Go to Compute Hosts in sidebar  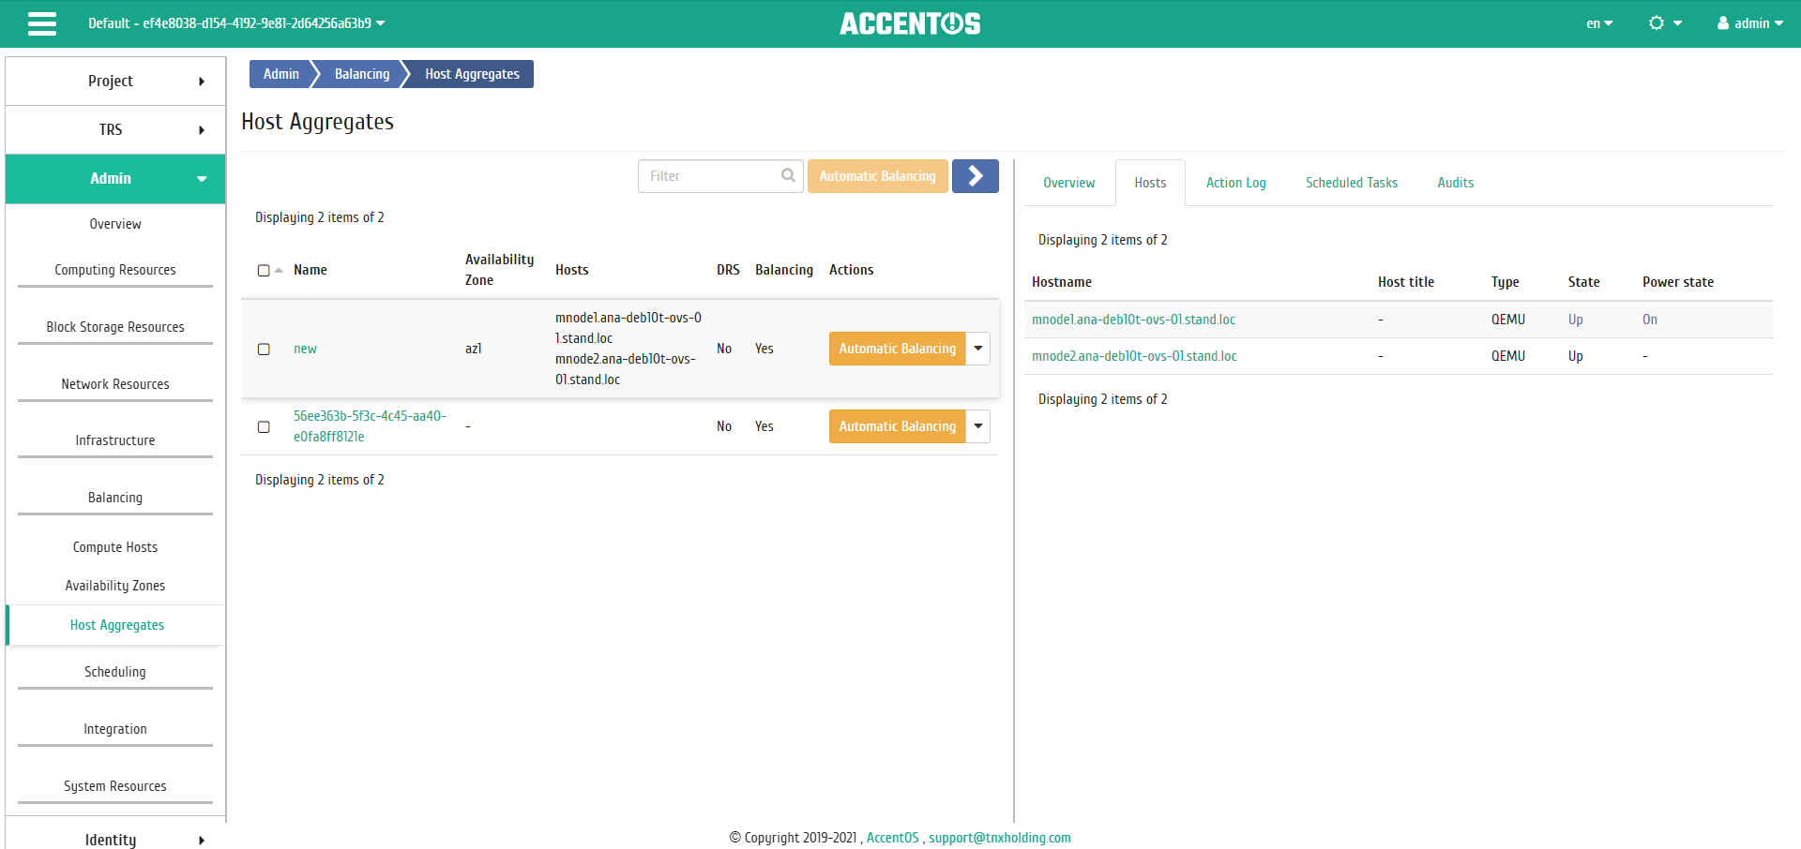tap(115, 547)
